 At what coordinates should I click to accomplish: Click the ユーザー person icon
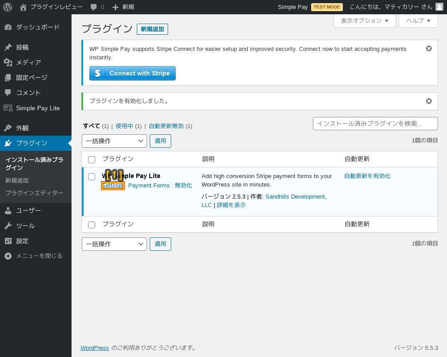click(8, 210)
